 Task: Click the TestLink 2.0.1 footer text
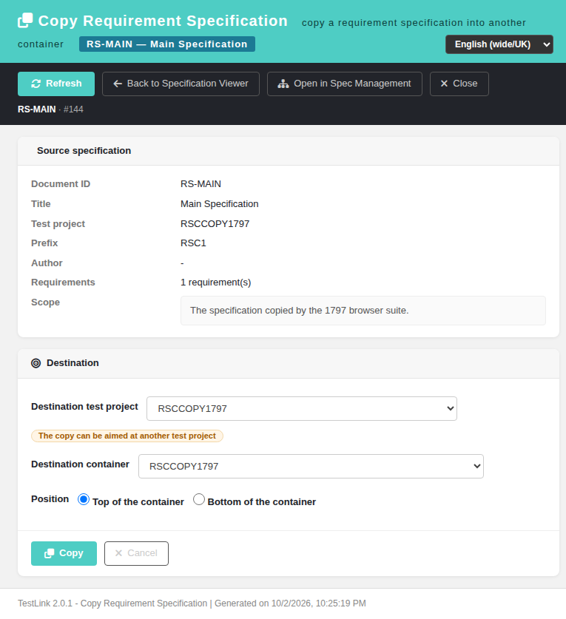192,603
